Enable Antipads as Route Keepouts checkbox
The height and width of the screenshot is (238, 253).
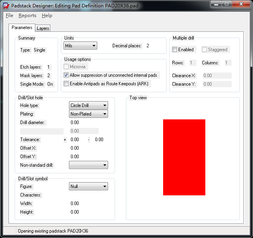[66, 84]
